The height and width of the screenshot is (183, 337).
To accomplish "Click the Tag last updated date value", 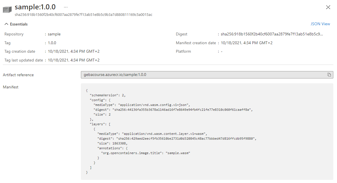I will pyautogui.click(x=74, y=60).
